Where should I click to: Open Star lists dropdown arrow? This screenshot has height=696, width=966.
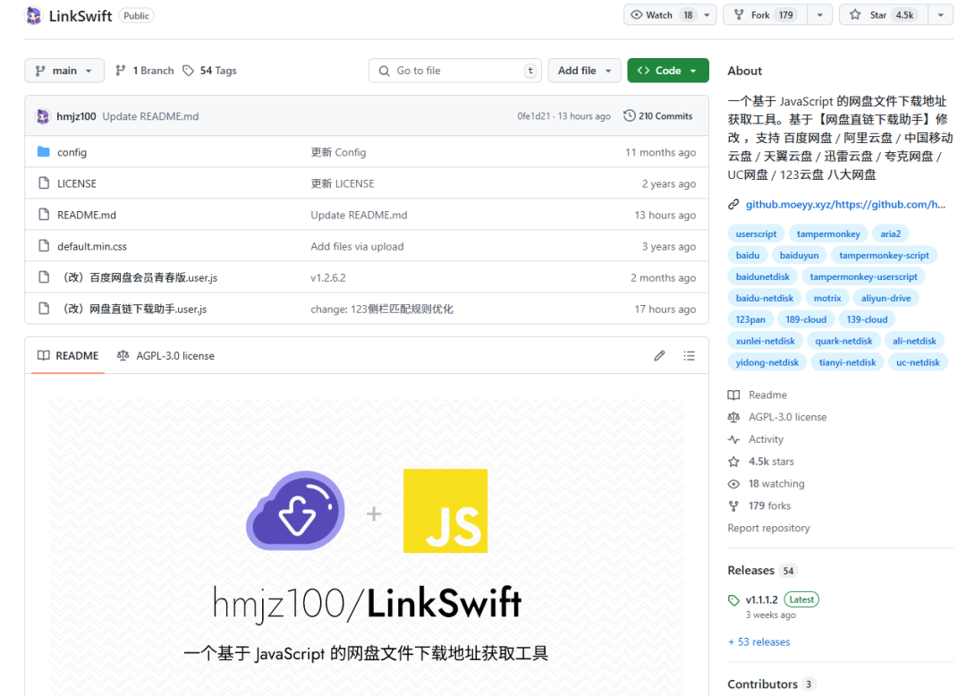point(941,15)
